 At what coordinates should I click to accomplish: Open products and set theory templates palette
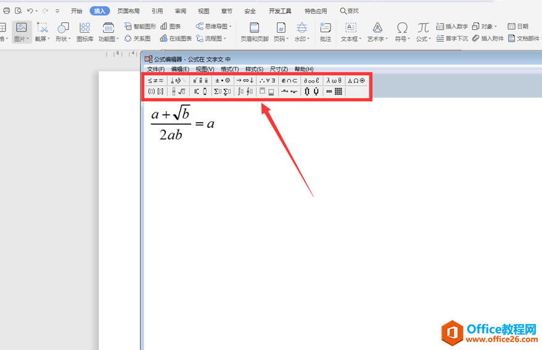click(311, 91)
